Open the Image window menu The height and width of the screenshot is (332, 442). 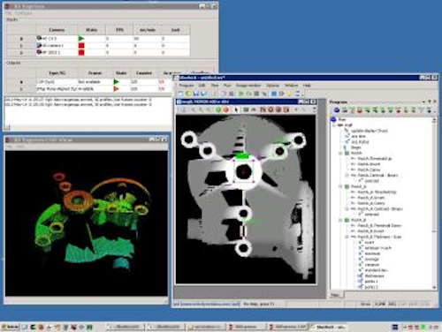coord(248,86)
